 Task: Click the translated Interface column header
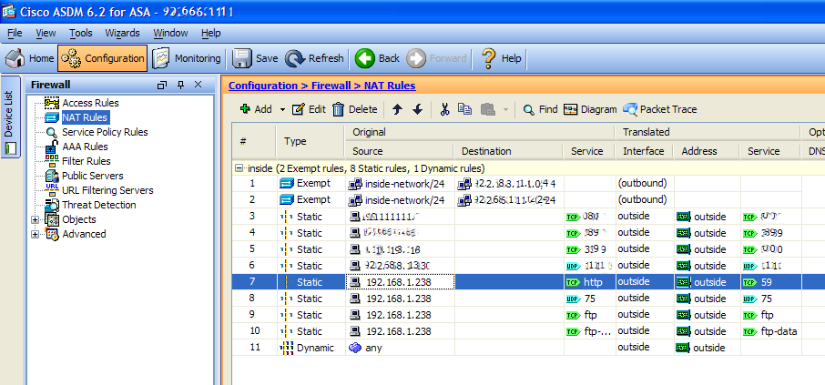(x=644, y=151)
